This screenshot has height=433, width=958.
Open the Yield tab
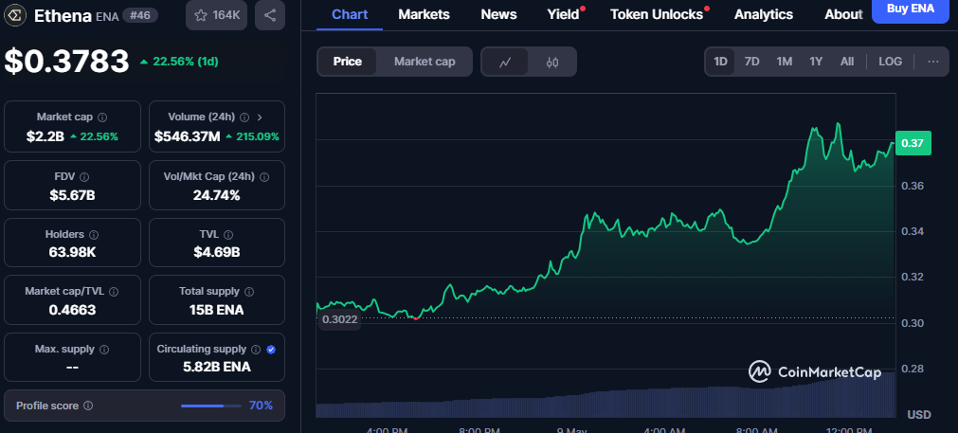(563, 14)
